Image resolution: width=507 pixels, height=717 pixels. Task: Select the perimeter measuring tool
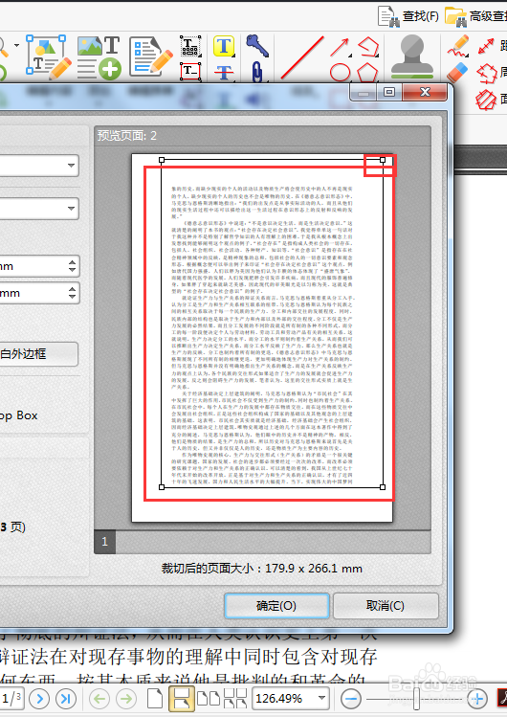pos(487,73)
